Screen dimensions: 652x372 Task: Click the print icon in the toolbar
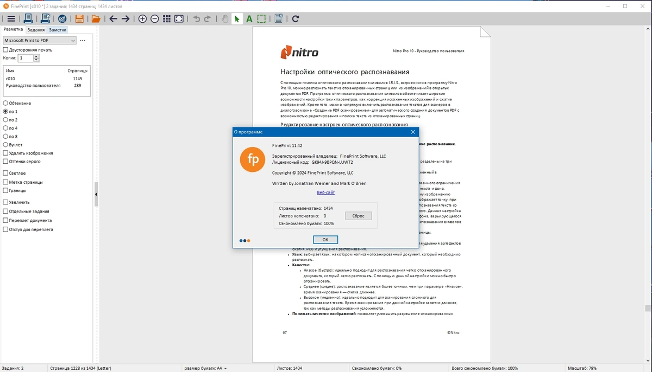(28, 19)
